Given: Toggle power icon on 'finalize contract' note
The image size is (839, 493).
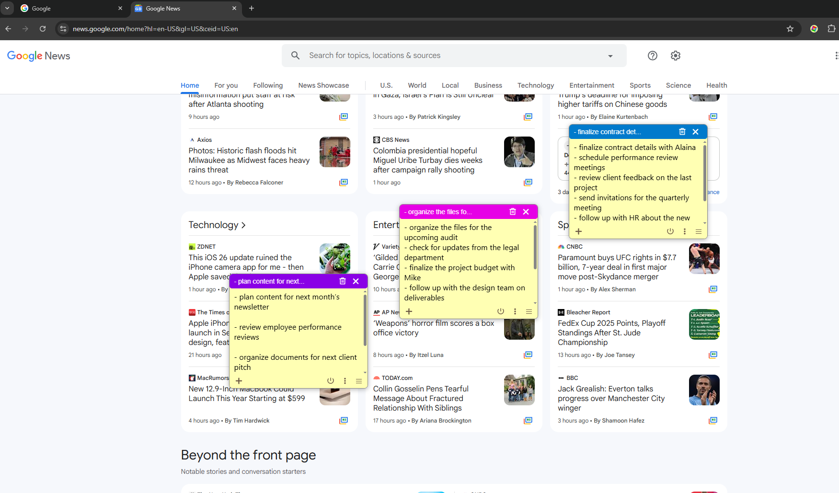Looking at the screenshot, I should (x=670, y=231).
